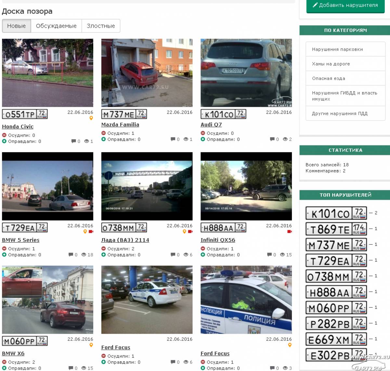Screen dimensions: 390x371
Task: Click the comments icon on Honda Civic card
Action: [74, 141]
